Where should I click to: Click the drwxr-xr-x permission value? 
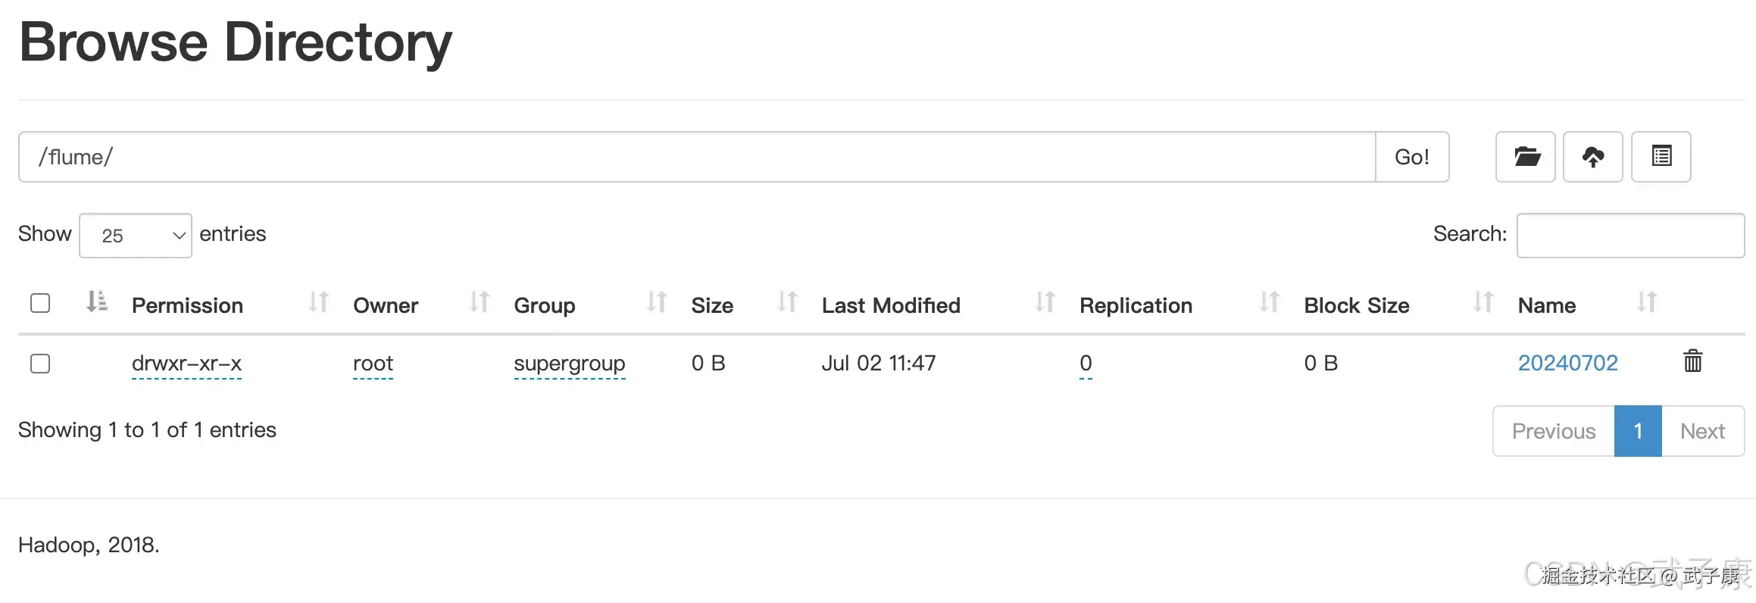tap(186, 364)
